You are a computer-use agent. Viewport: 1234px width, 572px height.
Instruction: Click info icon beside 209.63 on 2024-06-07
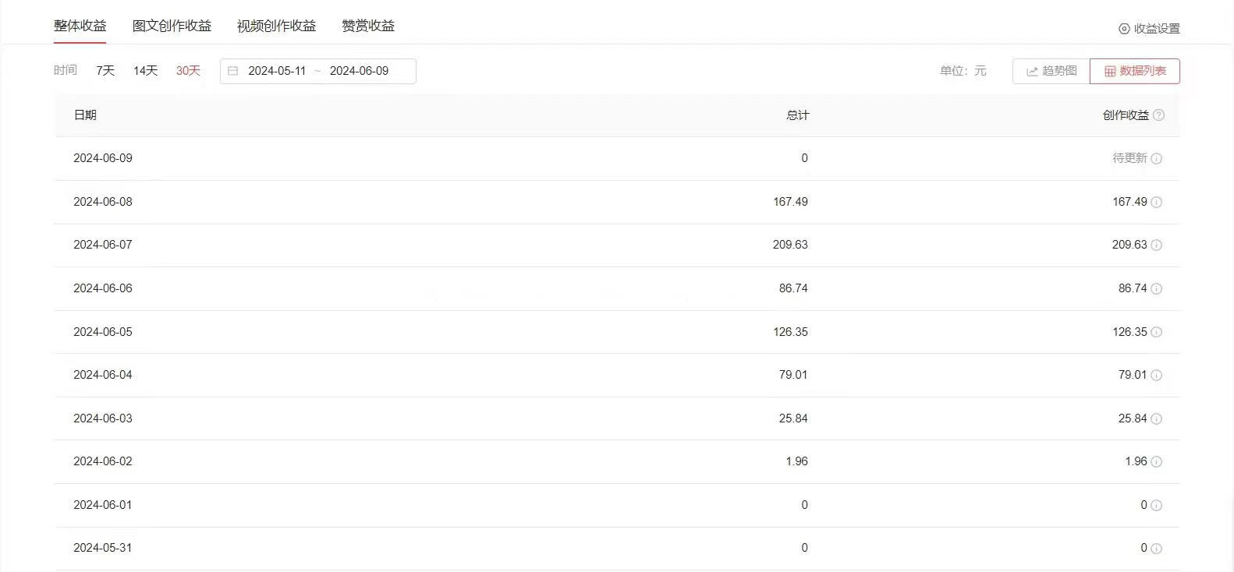(x=1157, y=245)
